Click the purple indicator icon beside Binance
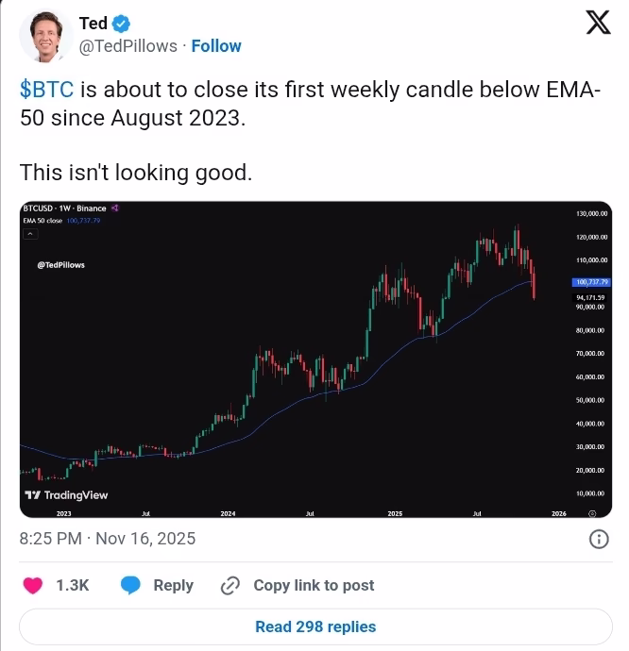The image size is (629, 651). [x=114, y=208]
